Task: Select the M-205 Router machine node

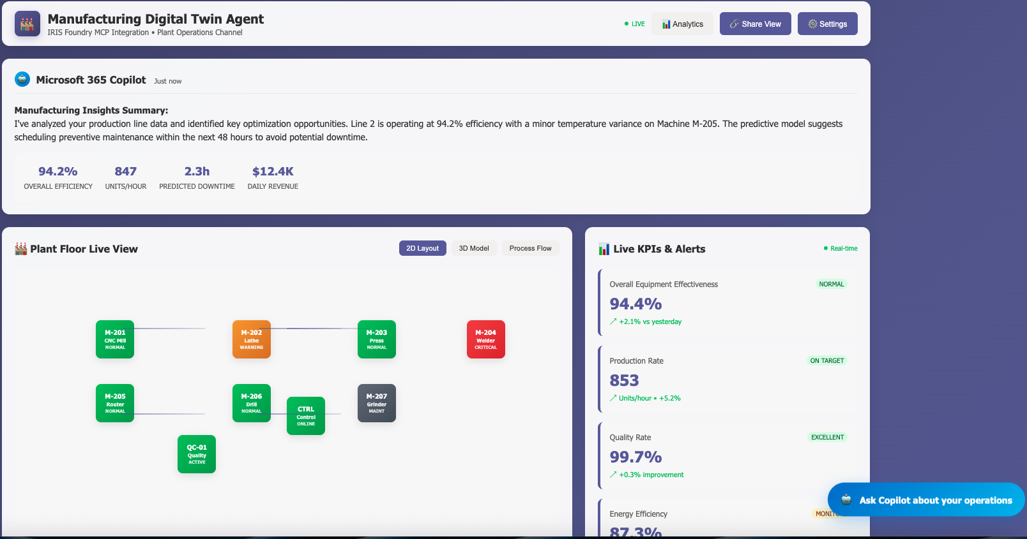Action: pyautogui.click(x=115, y=403)
